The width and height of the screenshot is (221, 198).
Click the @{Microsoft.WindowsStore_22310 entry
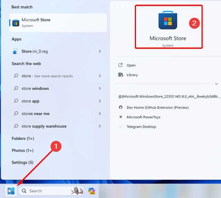tap(169, 96)
